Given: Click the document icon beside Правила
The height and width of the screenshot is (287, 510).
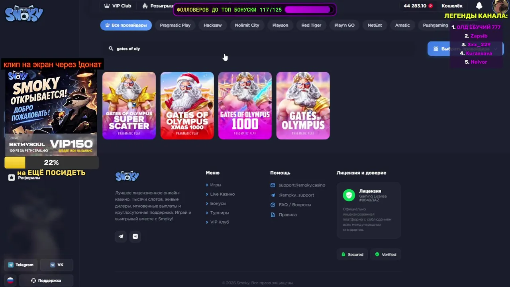Looking at the screenshot, I should [273, 215].
